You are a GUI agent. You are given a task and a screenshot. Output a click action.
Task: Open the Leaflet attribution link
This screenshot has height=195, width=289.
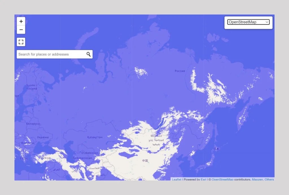click(x=177, y=179)
